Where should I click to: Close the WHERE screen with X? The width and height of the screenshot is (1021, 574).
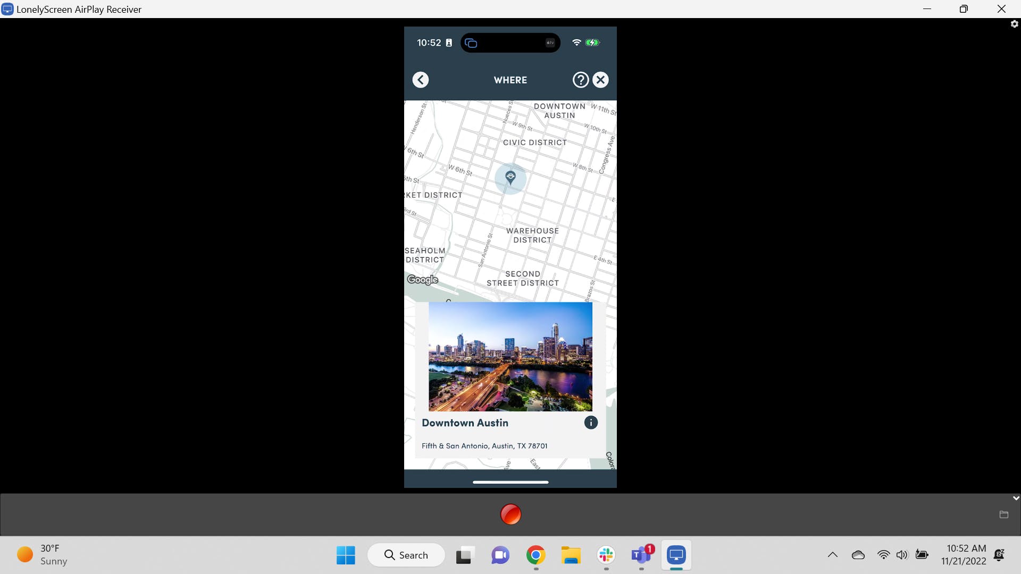click(x=600, y=80)
